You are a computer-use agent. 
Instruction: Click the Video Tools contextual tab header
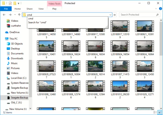coord(54,4)
